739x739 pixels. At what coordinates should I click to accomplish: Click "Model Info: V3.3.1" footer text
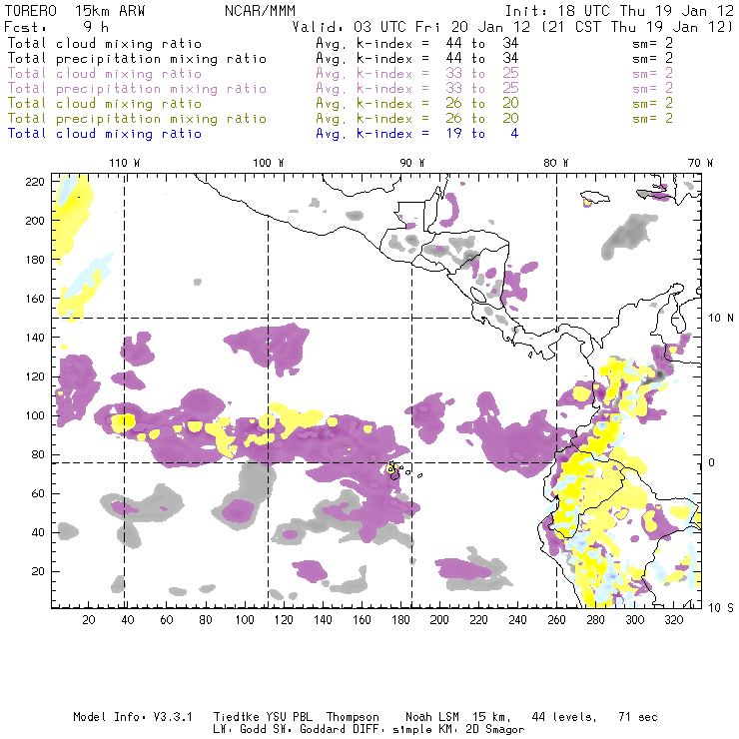[x=133, y=717]
